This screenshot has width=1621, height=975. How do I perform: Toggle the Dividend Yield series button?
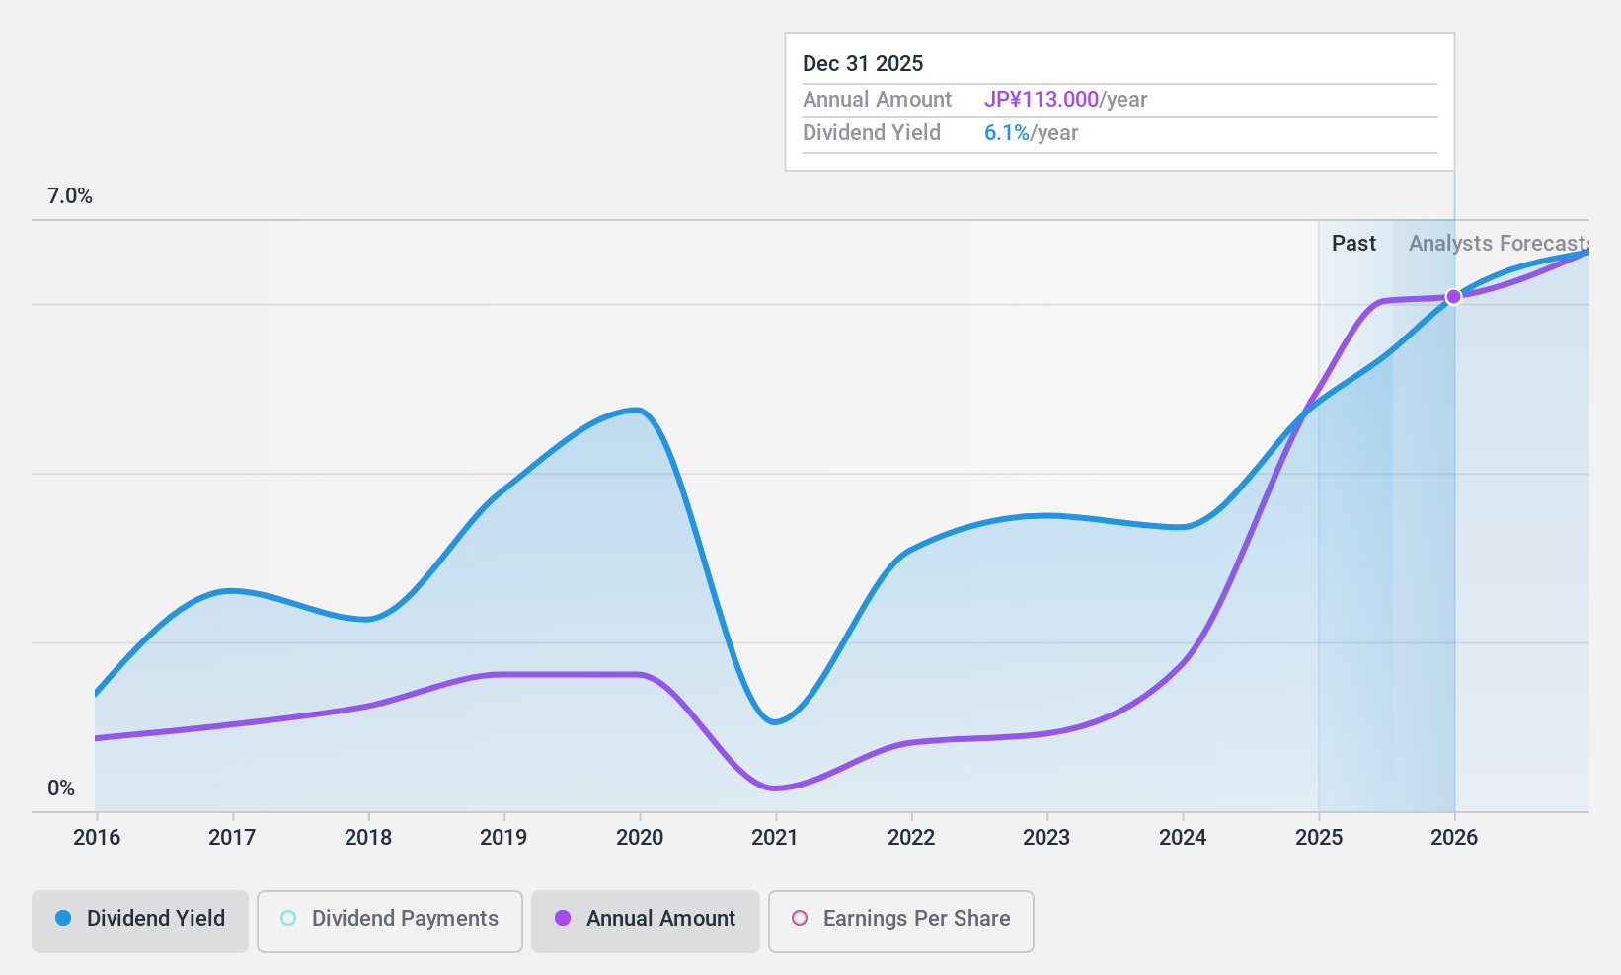coord(140,922)
